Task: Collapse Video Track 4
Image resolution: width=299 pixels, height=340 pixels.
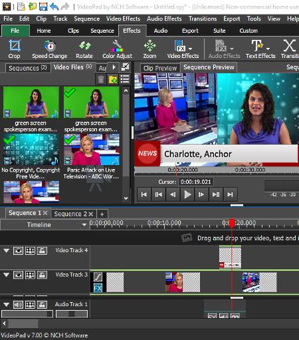Action: (7, 251)
